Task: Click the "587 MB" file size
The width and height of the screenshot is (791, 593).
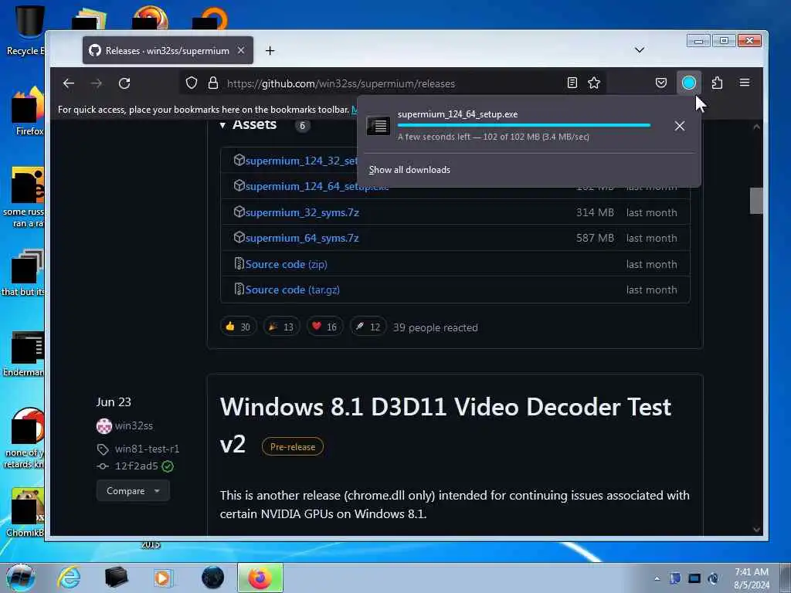Action: pyautogui.click(x=596, y=238)
